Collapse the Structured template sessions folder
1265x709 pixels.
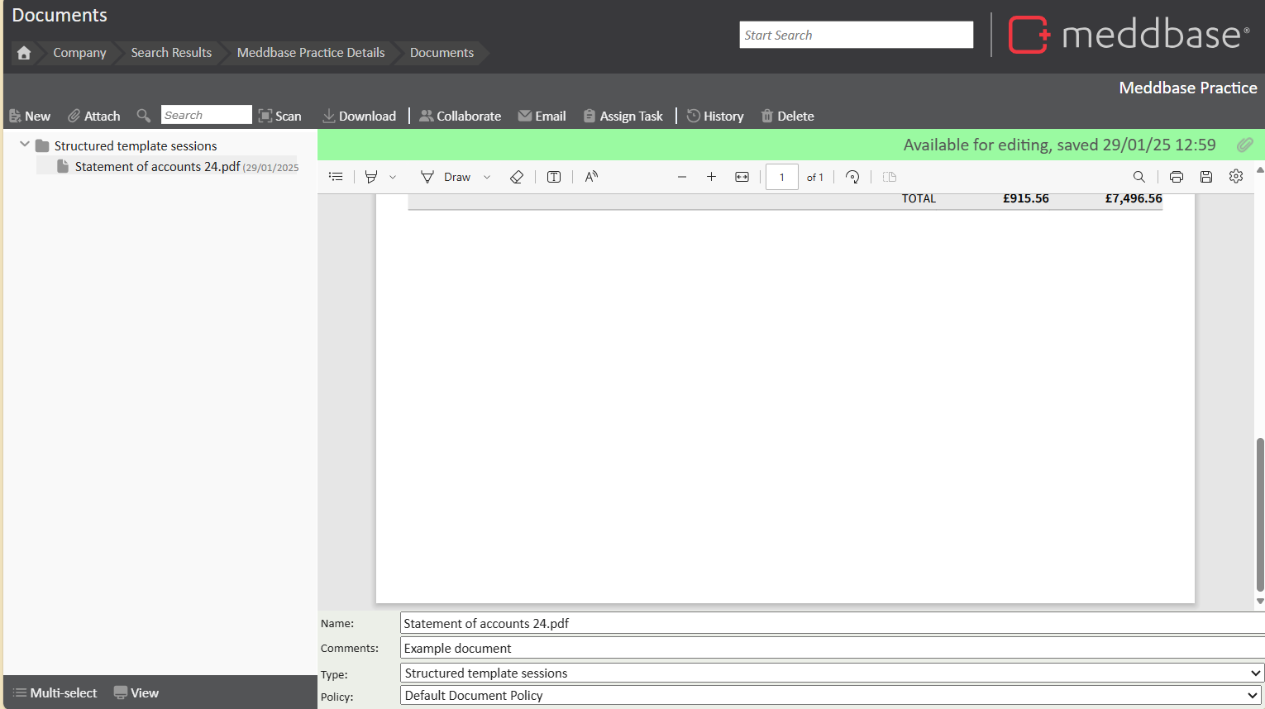coord(25,145)
